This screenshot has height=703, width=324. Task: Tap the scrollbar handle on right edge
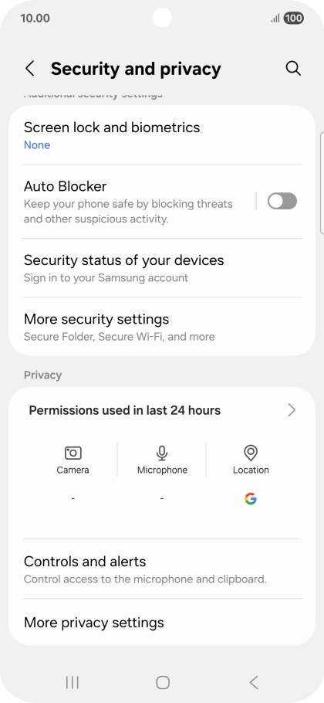point(322,183)
